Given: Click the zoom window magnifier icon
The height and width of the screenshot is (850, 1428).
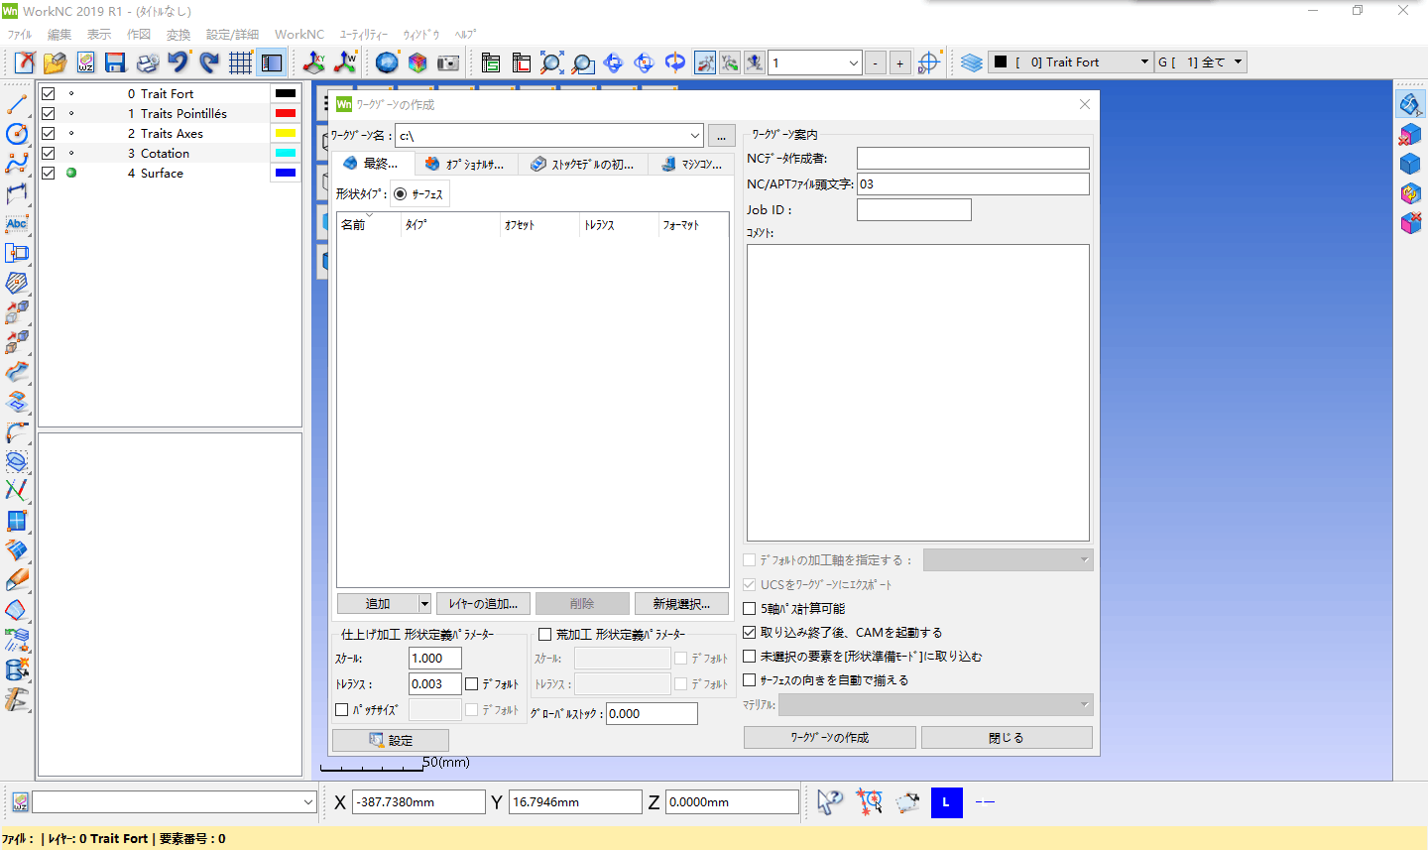Looking at the screenshot, I should click(583, 62).
